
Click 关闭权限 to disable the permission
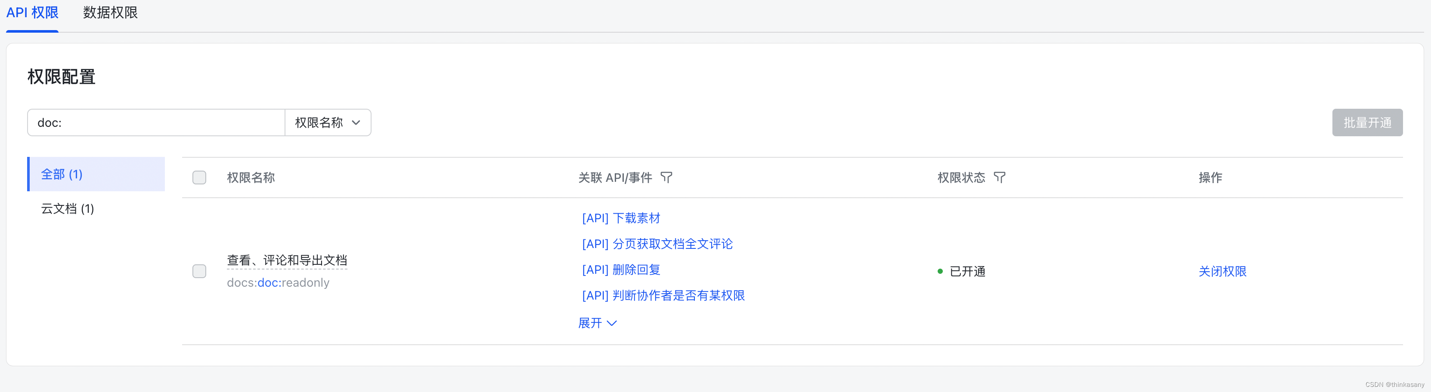tap(1223, 271)
